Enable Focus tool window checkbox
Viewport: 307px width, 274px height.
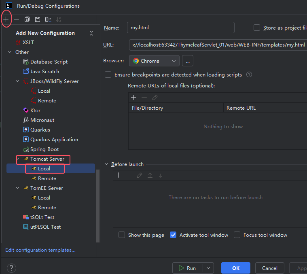(237, 235)
